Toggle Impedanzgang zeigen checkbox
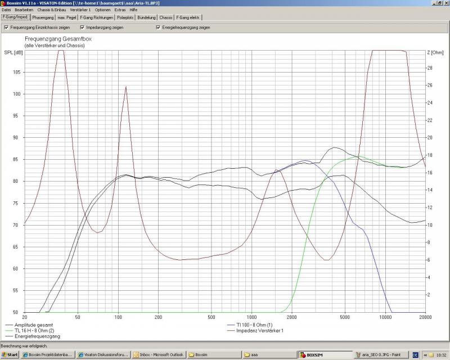Image resolution: width=450 pixels, height=360 pixels. point(82,27)
